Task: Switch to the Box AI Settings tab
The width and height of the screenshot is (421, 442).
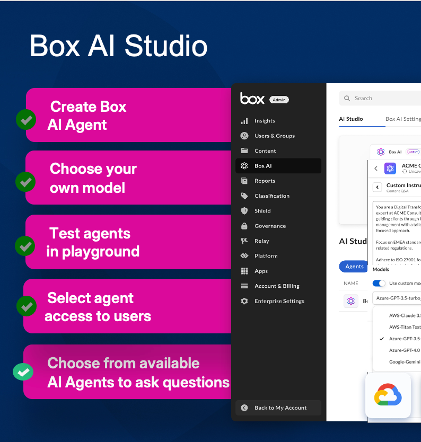Action: pyautogui.click(x=403, y=119)
